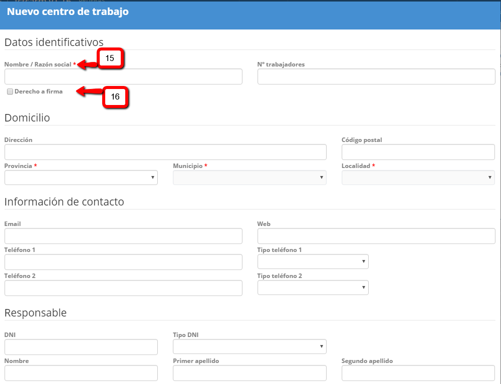The image size is (501, 384).
Task: Open the Localidad dropdown list
Action: (418, 177)
